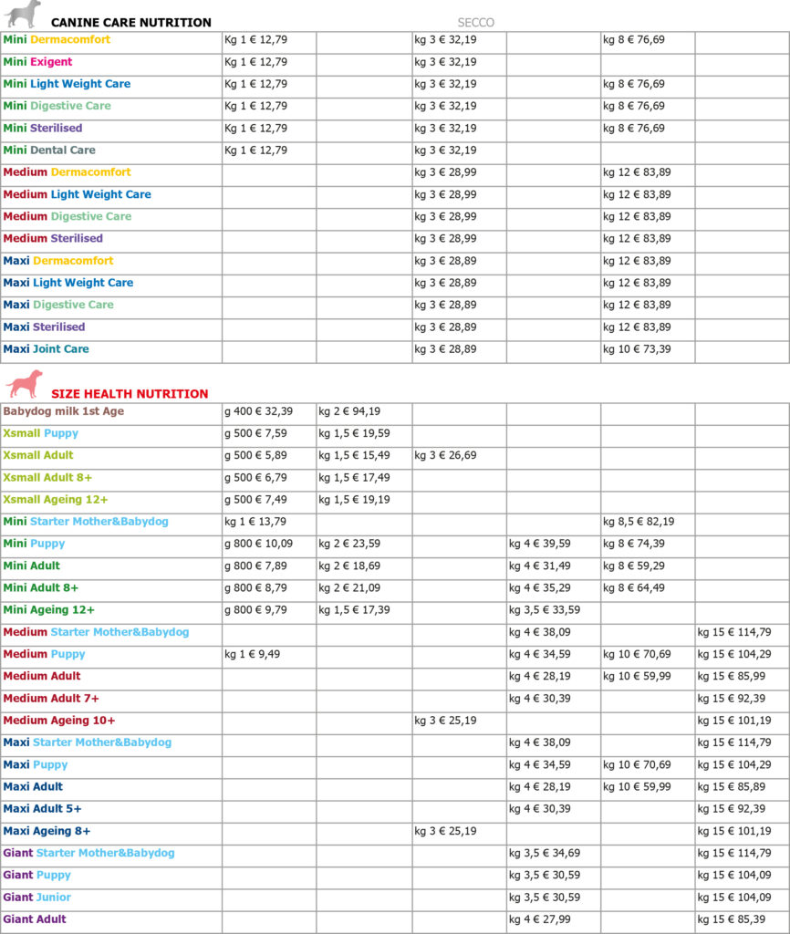
Task: Click the 'g 500 € 7,59' price cell
Action: pos(255,433)
